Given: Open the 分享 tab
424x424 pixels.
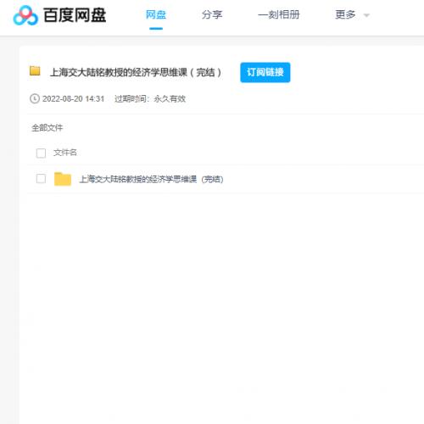Looking at the screenshot, I should 212,14.
